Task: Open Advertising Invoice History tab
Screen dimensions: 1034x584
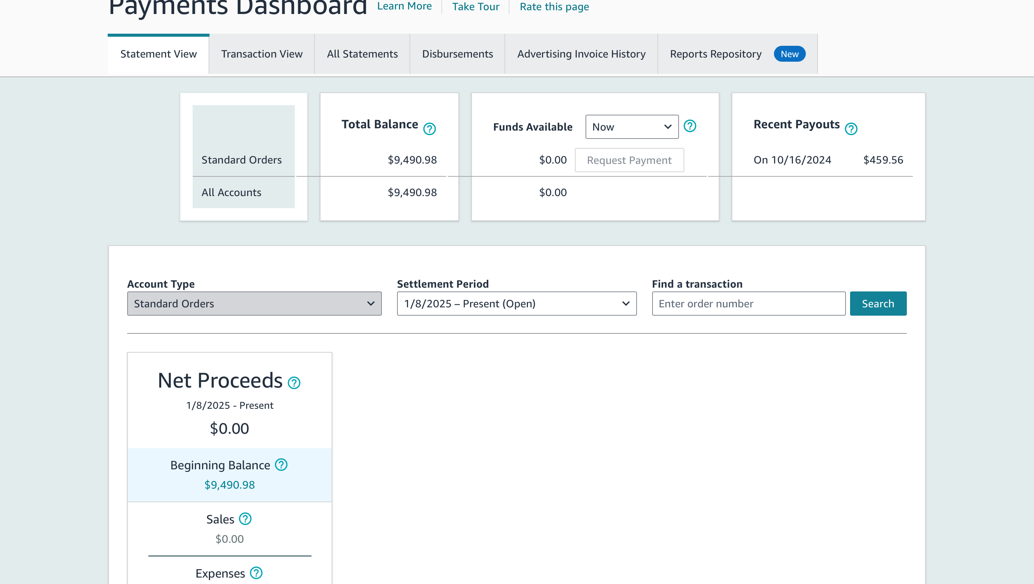Action: (x=581, y=54)
